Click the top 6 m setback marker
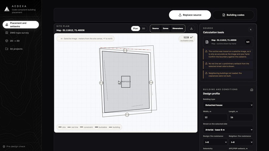 coord(125,51)
